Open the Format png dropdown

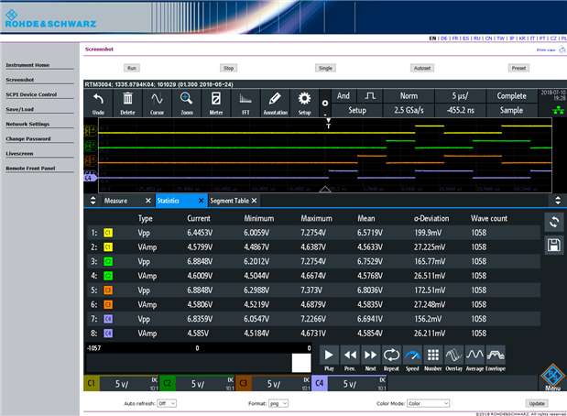tap(278, 403)
